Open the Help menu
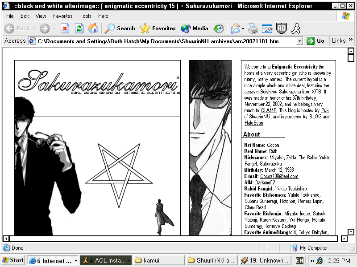 click(x=103, y=16)
